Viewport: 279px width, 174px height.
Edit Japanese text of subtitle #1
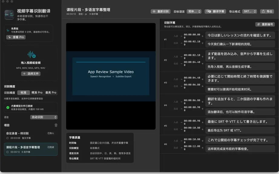[240, 35]
